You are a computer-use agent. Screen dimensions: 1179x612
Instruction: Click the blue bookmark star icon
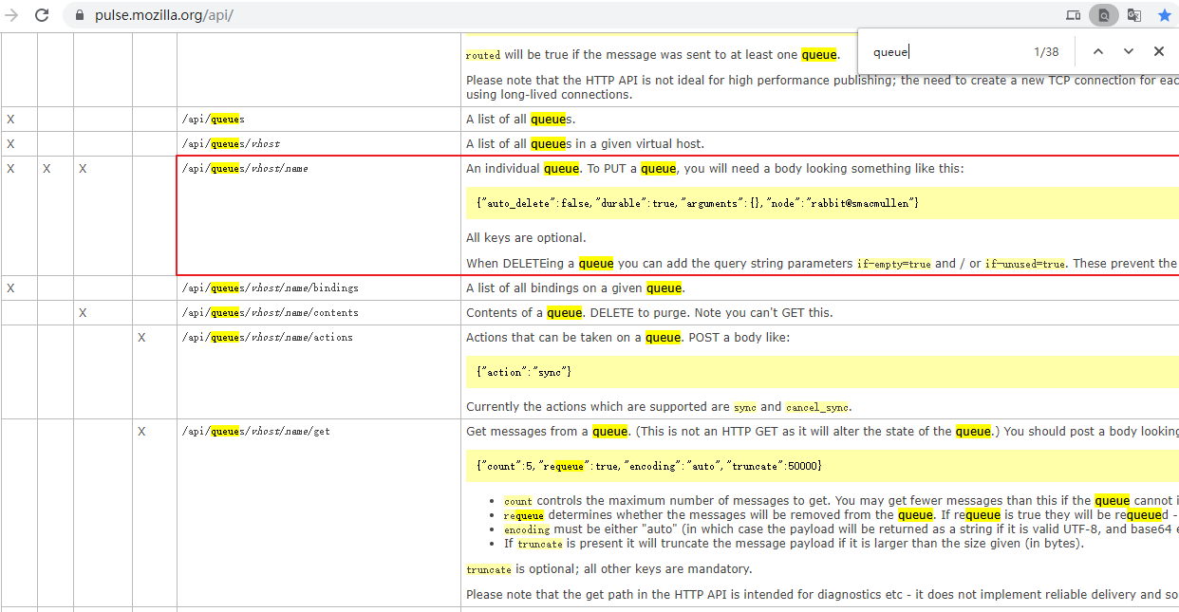click(x=1165, y=15)
